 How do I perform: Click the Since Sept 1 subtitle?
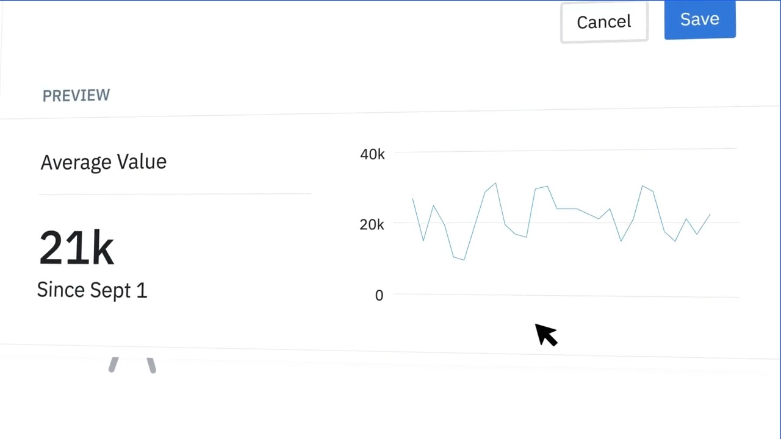92,290
